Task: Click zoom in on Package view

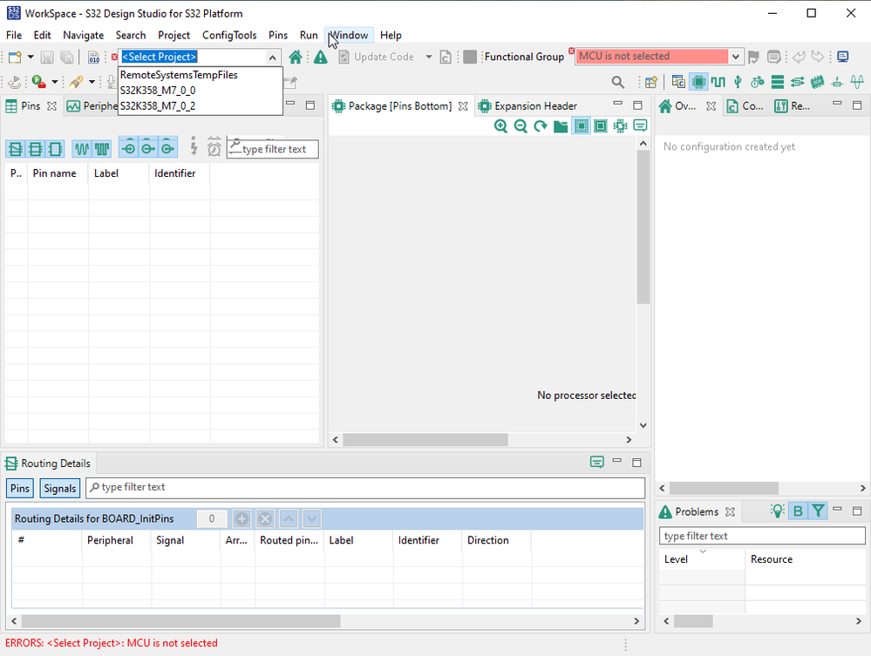Action: click(500, 126)
